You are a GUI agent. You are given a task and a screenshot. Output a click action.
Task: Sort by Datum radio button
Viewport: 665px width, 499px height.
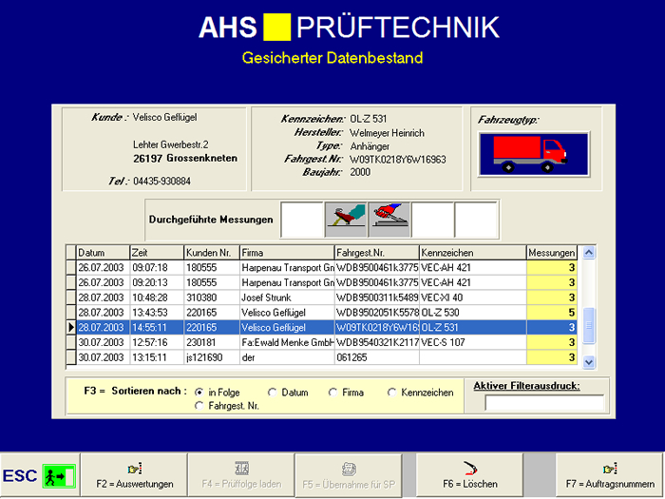pos(273,392)
